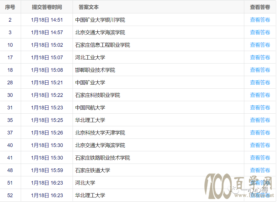Select 序号 cell showing 31
This screenshot has width=277, height=202.
[10, 108]
